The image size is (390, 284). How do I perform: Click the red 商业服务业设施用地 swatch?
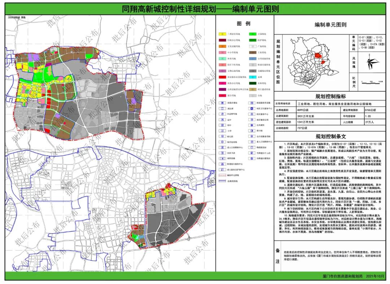pyautogui.click(x=222, y=77)
